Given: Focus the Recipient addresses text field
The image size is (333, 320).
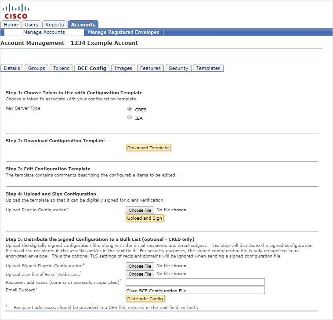Looking at the screenshot, I should pyautogui.click(x=195, y=282).
